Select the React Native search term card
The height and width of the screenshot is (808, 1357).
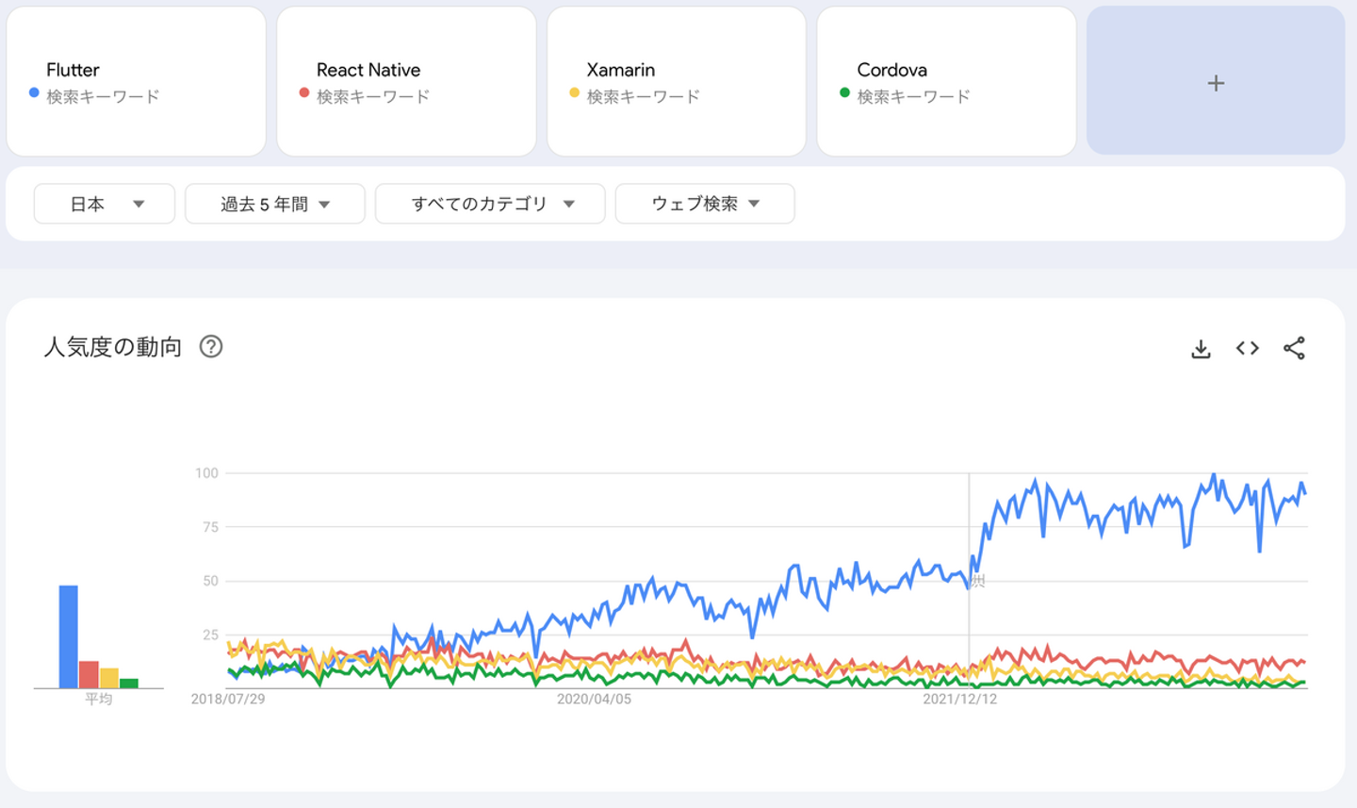pos(406,82)
